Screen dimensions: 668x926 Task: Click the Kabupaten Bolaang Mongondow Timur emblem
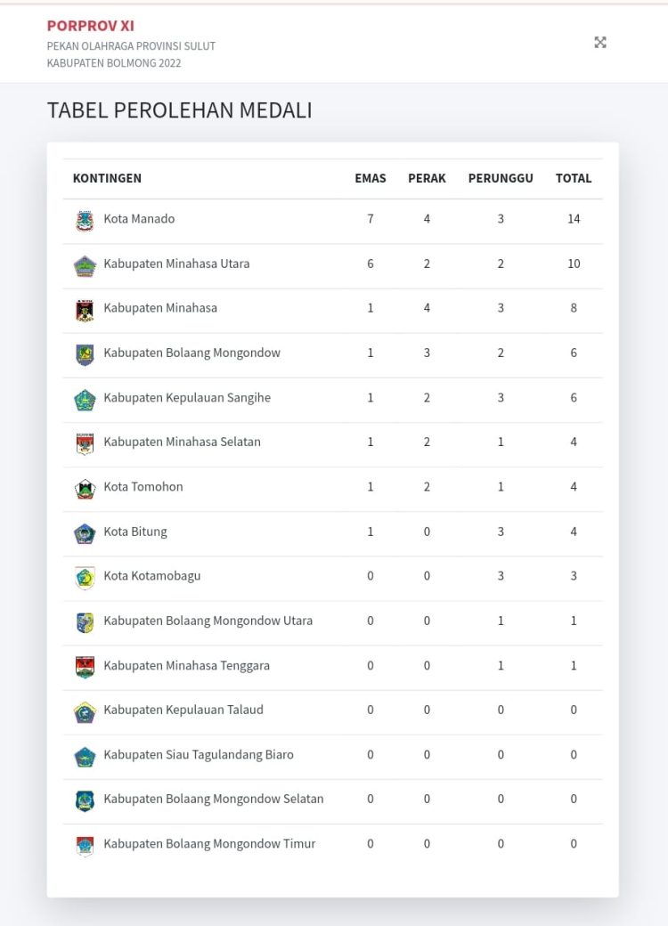(x=85, y=845)
